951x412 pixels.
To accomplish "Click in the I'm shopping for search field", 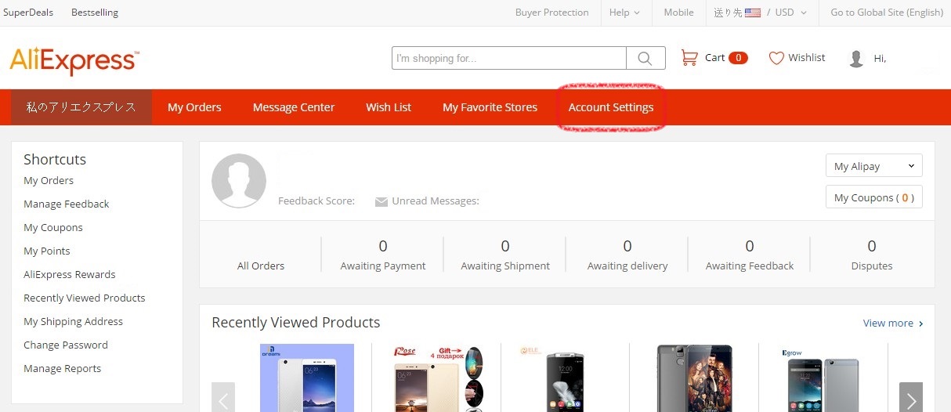I will tap(509, 58).
